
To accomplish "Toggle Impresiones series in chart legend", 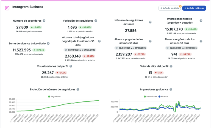I will pos(150,96).
